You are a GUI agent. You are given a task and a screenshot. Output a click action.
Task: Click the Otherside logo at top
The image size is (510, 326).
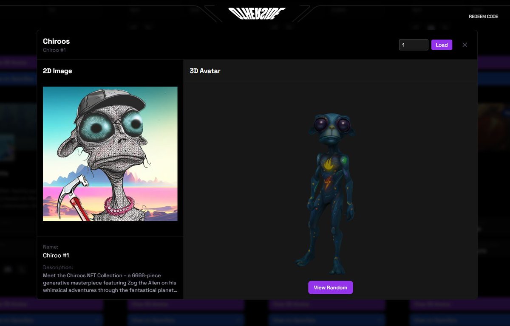click(256, 14)
